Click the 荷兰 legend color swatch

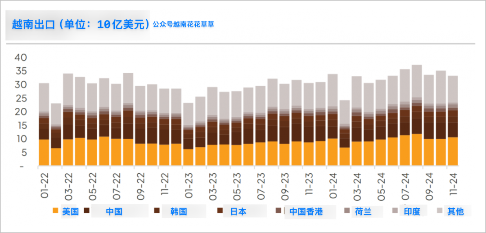click(347, 211)
